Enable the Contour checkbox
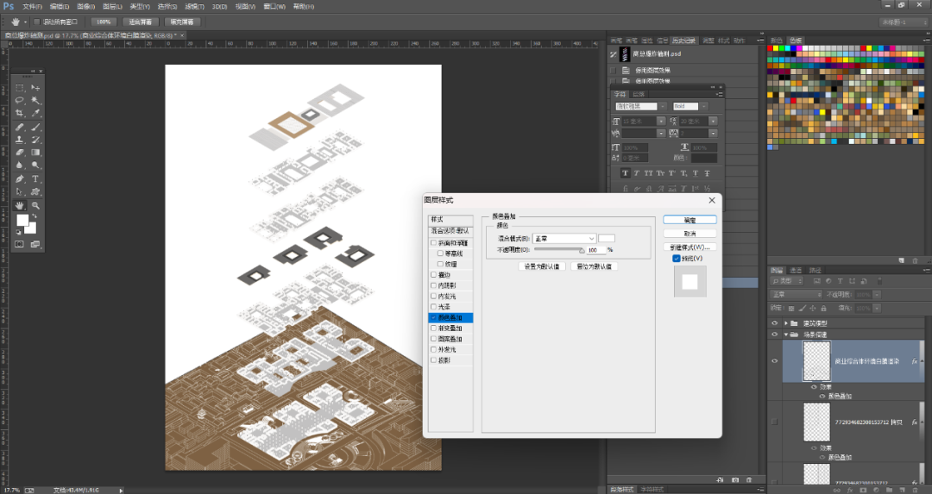Image resolution: width=932 pixels, height=494 pixels. pyautogui.click(x=440, y=253)
